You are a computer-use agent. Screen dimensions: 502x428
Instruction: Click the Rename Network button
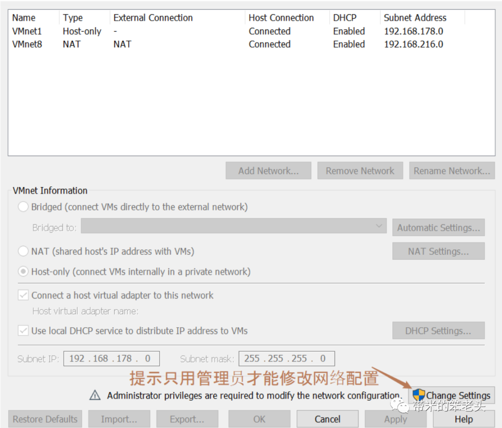(452, 171)
